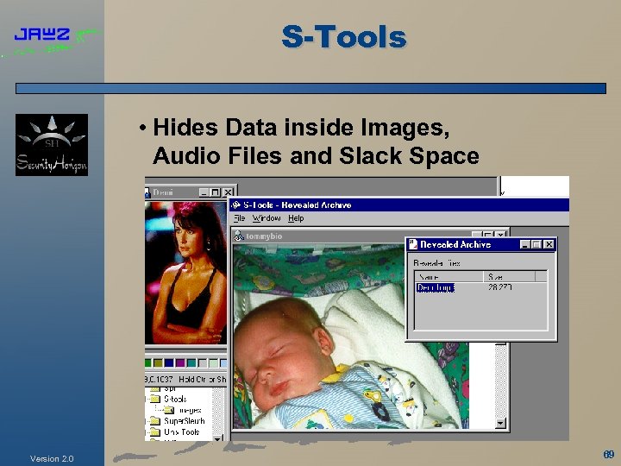The width and height of the screenshot is (621, 466).
Task: Click the status bar Hold Ctrl text
Action: pyautogui.click(x=203, y=379)
